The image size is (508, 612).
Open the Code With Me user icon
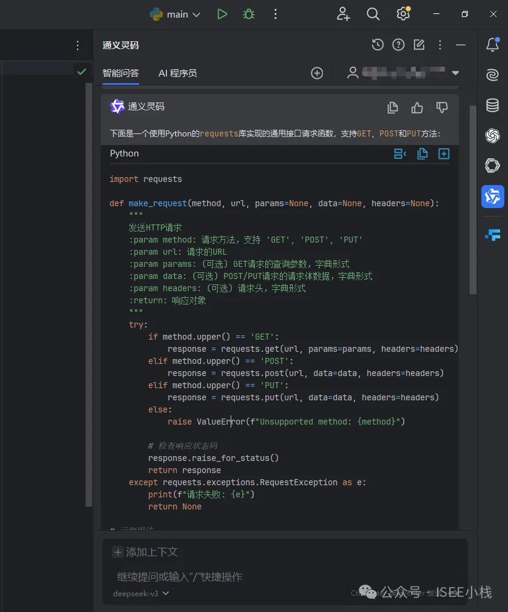344,14
